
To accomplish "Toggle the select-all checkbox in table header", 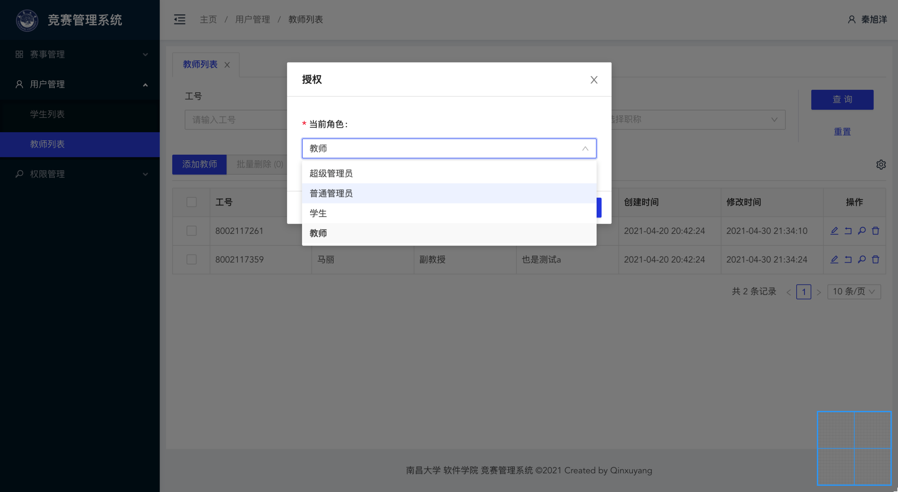I will [192, 202].
